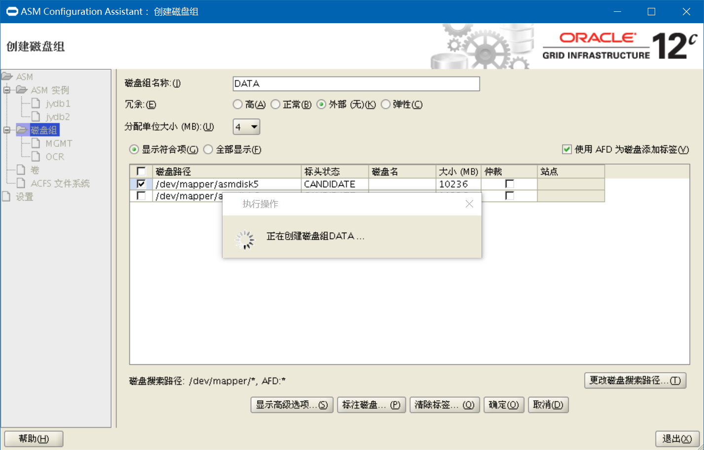Click the jydb1 document icon
Image resolution: width=704 pixels, height=450 pixels.
tap(36, 103)
